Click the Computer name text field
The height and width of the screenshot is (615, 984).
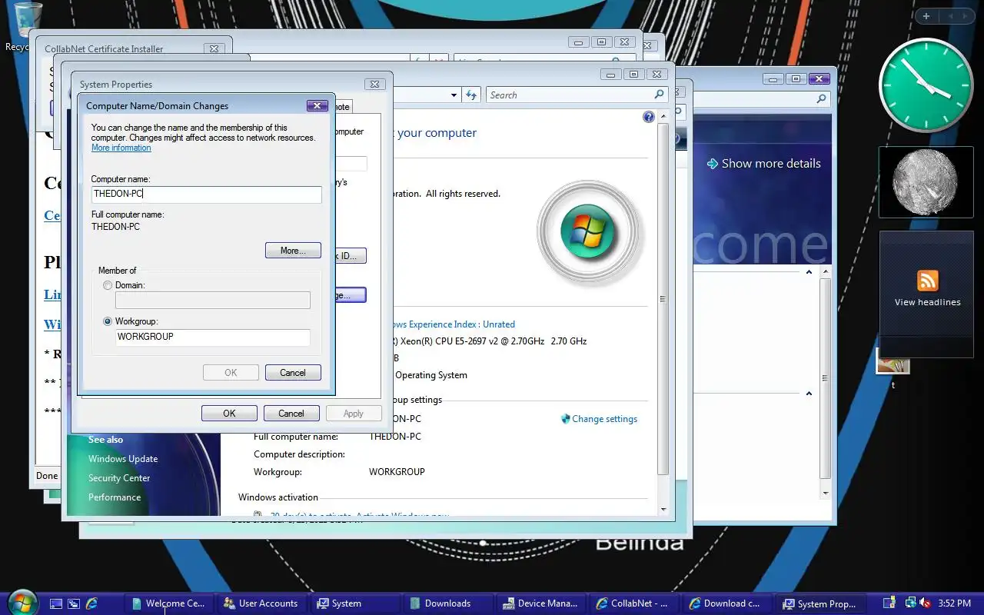pos(206,194)
